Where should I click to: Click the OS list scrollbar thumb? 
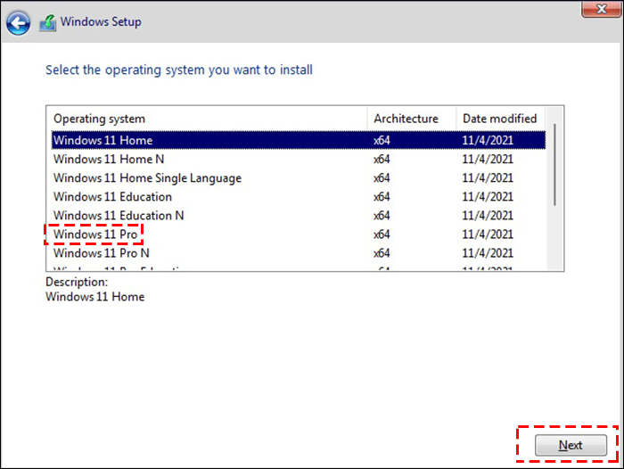click(x=556, y=165)
